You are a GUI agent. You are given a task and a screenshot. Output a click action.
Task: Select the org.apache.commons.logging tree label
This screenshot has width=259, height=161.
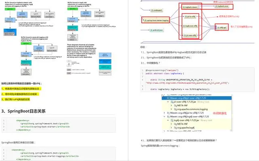click(192, 109)
